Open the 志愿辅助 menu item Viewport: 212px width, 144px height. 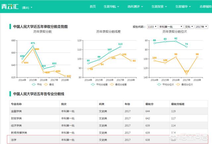206,7
